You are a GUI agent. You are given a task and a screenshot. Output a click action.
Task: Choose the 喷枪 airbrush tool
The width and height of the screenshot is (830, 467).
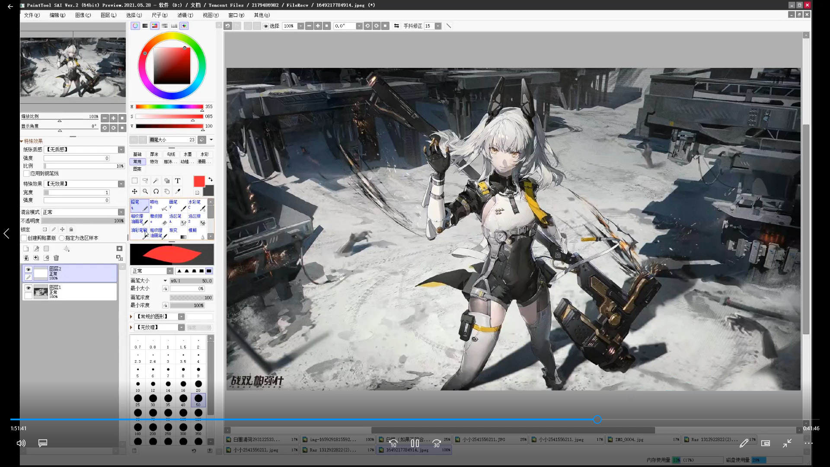[x=158, y=205]
